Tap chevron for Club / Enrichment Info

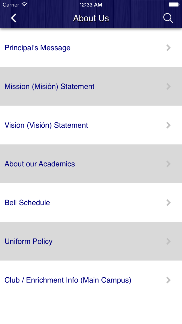(168, 280)
